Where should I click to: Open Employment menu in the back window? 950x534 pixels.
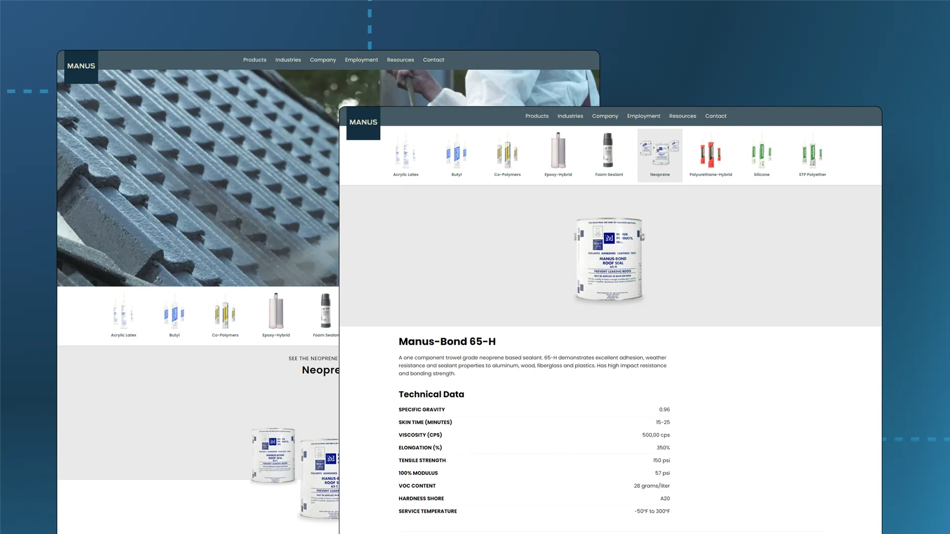click(361, 60)
